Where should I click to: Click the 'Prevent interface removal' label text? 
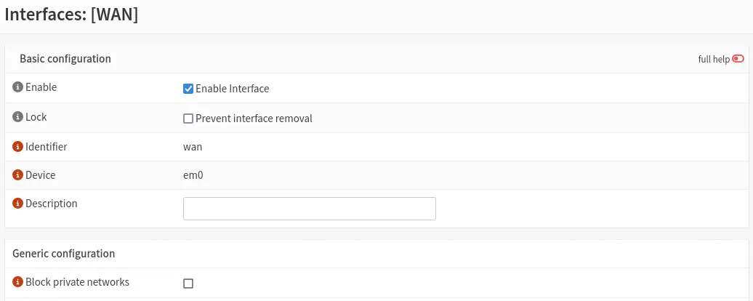point(254,119)
